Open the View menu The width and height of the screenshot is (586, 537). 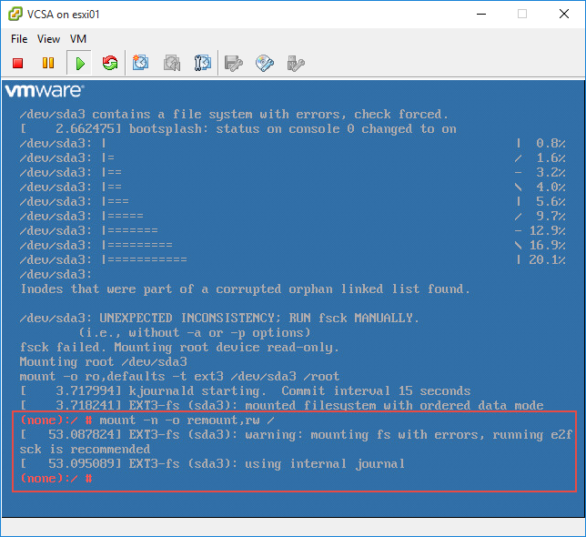coord(49,39)
